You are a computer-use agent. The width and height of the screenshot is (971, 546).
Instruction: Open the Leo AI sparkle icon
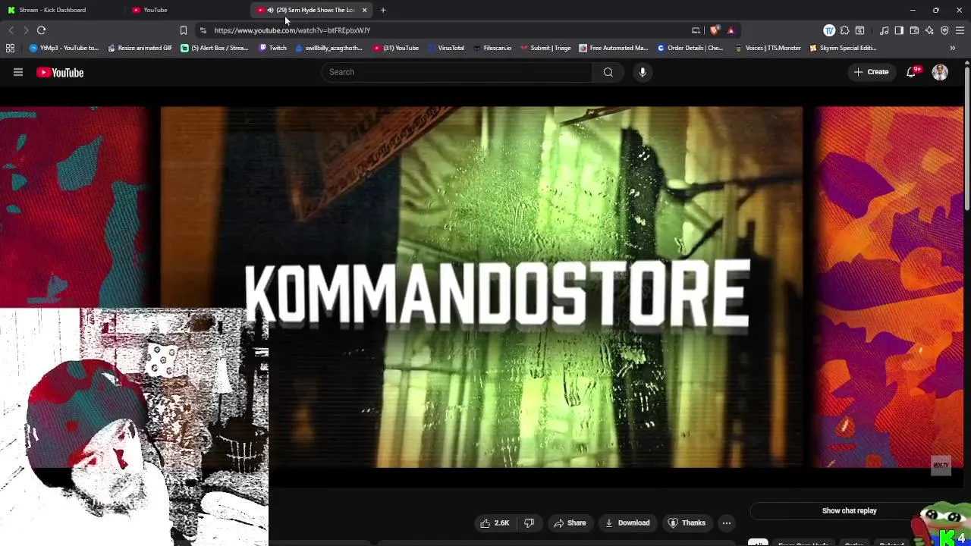[x=929, y=30]
